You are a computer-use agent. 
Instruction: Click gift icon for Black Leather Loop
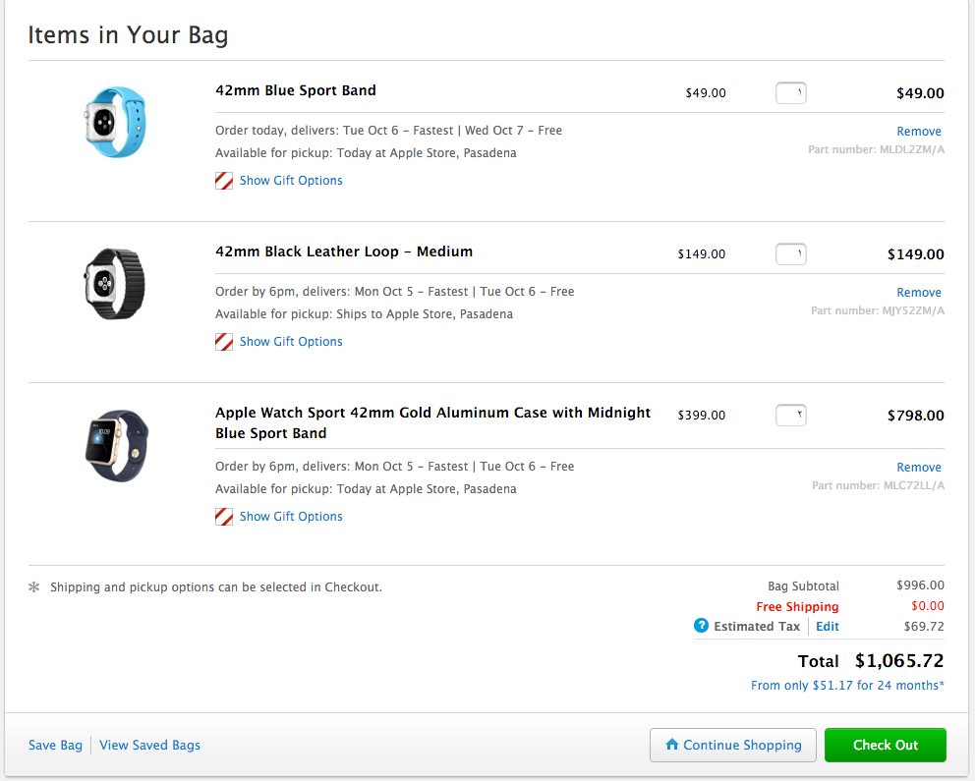pyautogui.click(x=224, y=342)
